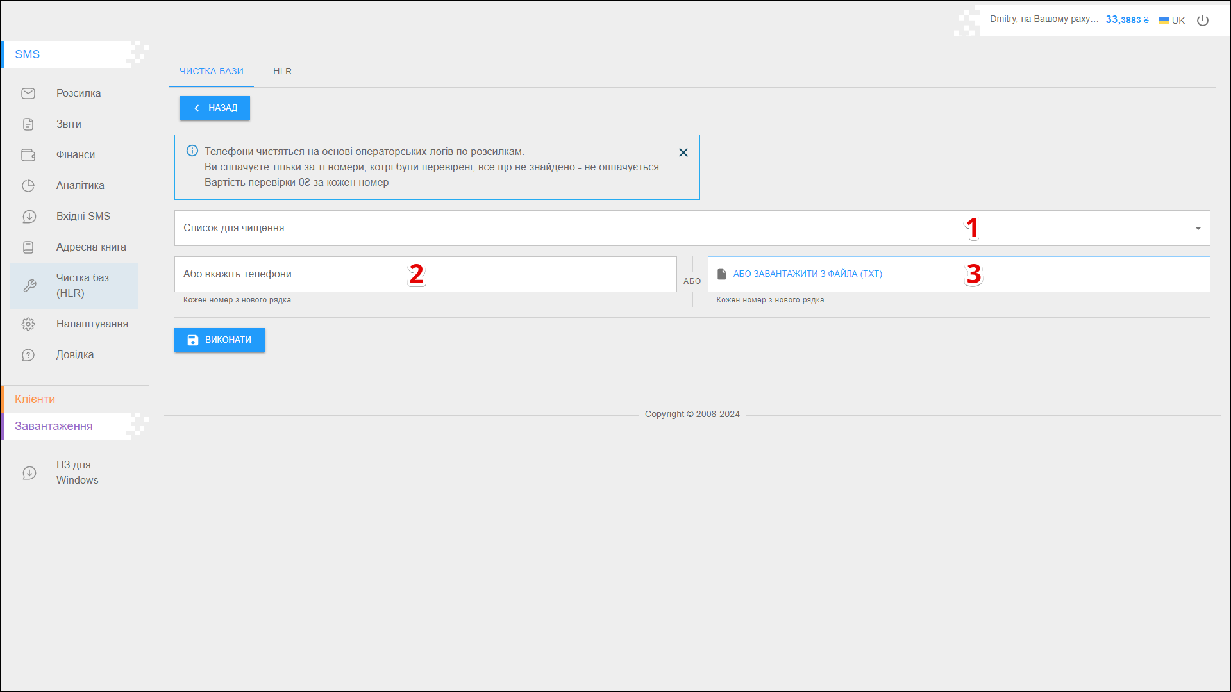Click the pie chart icon for Аналітика
Viewport: 1231px width, 692px height.
28,186
